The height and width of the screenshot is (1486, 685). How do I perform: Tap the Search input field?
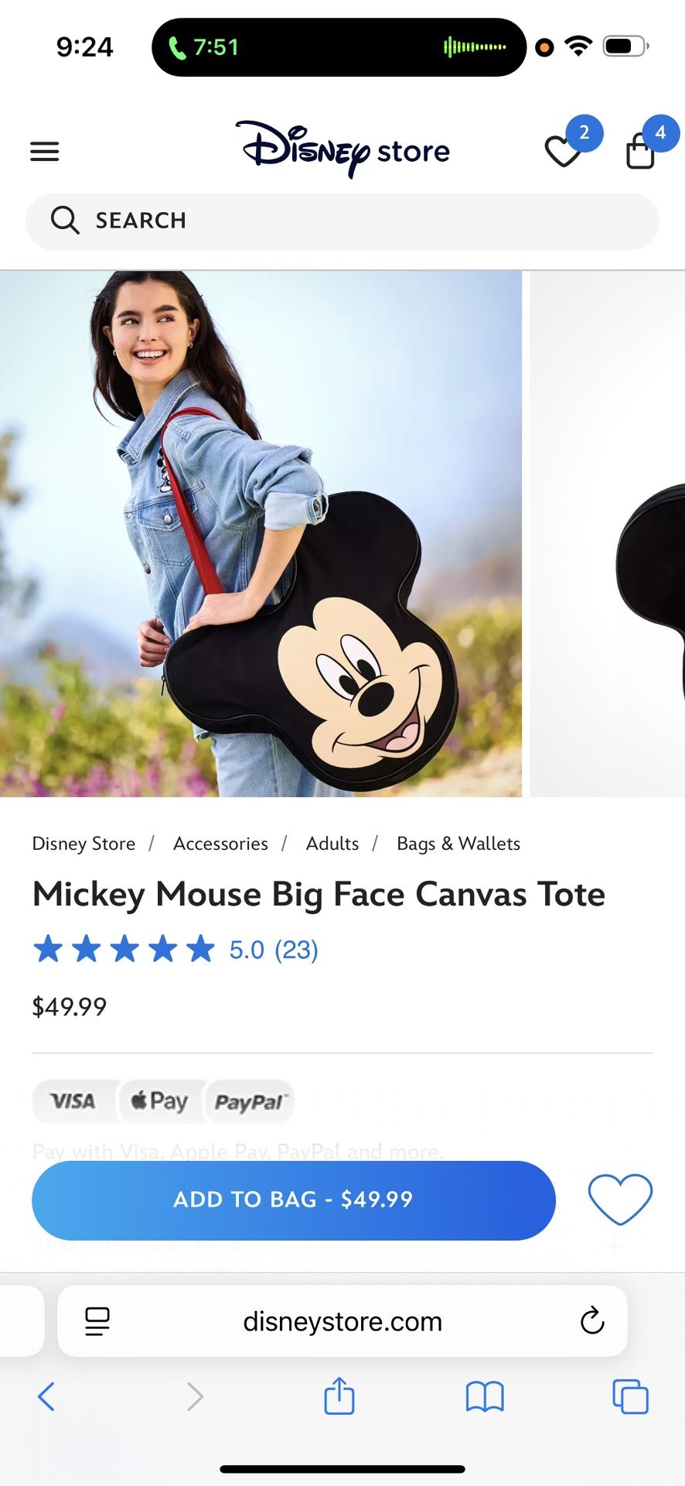coord(342,221)
